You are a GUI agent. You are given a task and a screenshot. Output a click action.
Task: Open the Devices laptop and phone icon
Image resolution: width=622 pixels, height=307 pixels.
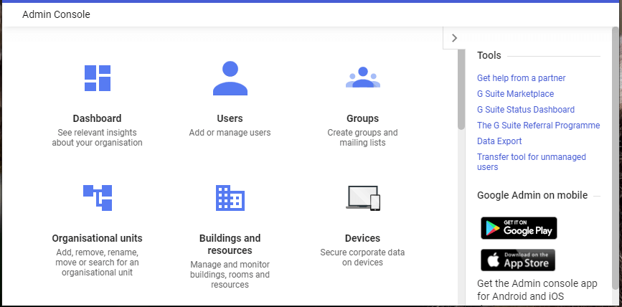363,198
